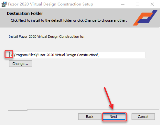Click inside the destination folder path field
The image size is (160, 125).
point(77,55)
